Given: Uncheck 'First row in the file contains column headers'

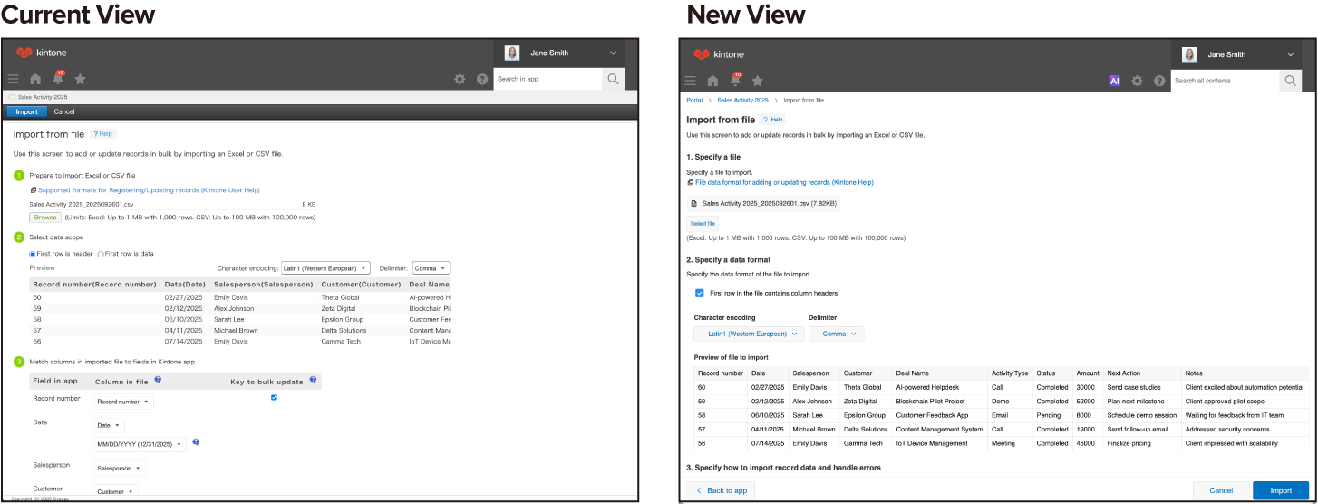Looking at the screenshot, I should pos(699,293).
